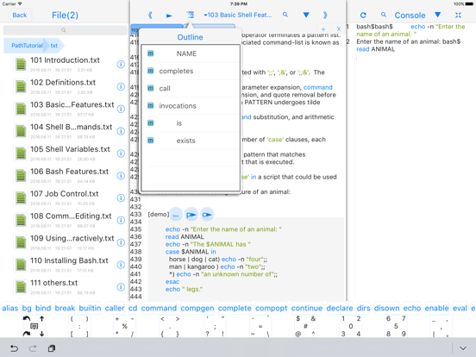Click the demo C-play button
476x357 pixels.
coord(207,215)
